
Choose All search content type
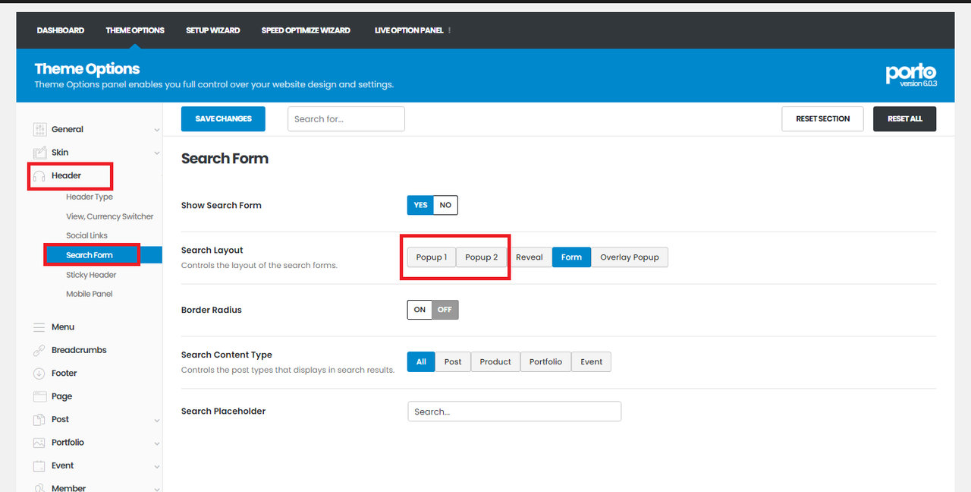(x=421, y=362)
